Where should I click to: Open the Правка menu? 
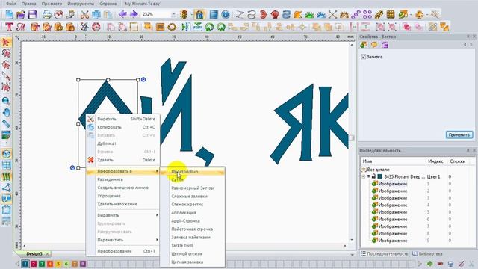click(29, 4)
